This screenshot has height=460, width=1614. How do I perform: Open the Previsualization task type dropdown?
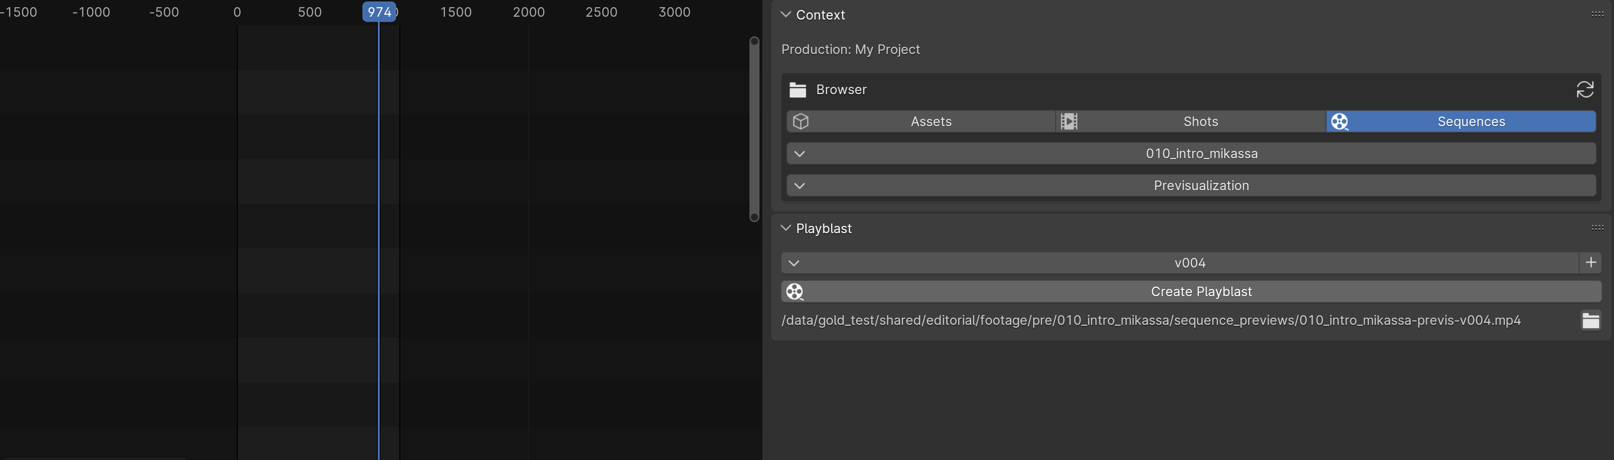(x=1191, y=185)
